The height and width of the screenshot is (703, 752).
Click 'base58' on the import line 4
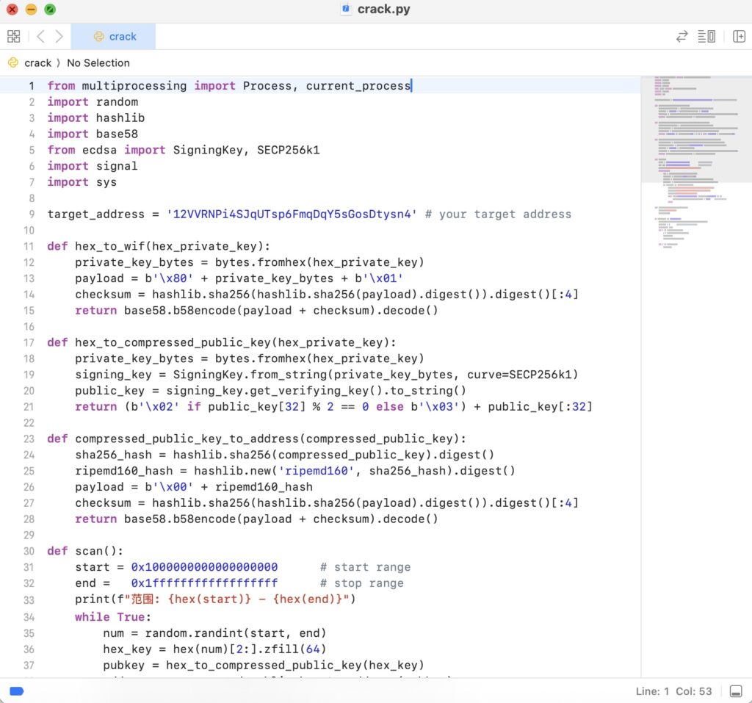tap(117, 134)
